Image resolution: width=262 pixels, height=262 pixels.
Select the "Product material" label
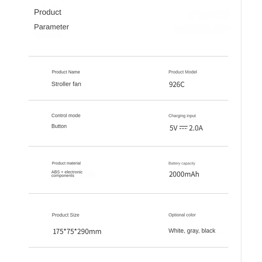66,163
